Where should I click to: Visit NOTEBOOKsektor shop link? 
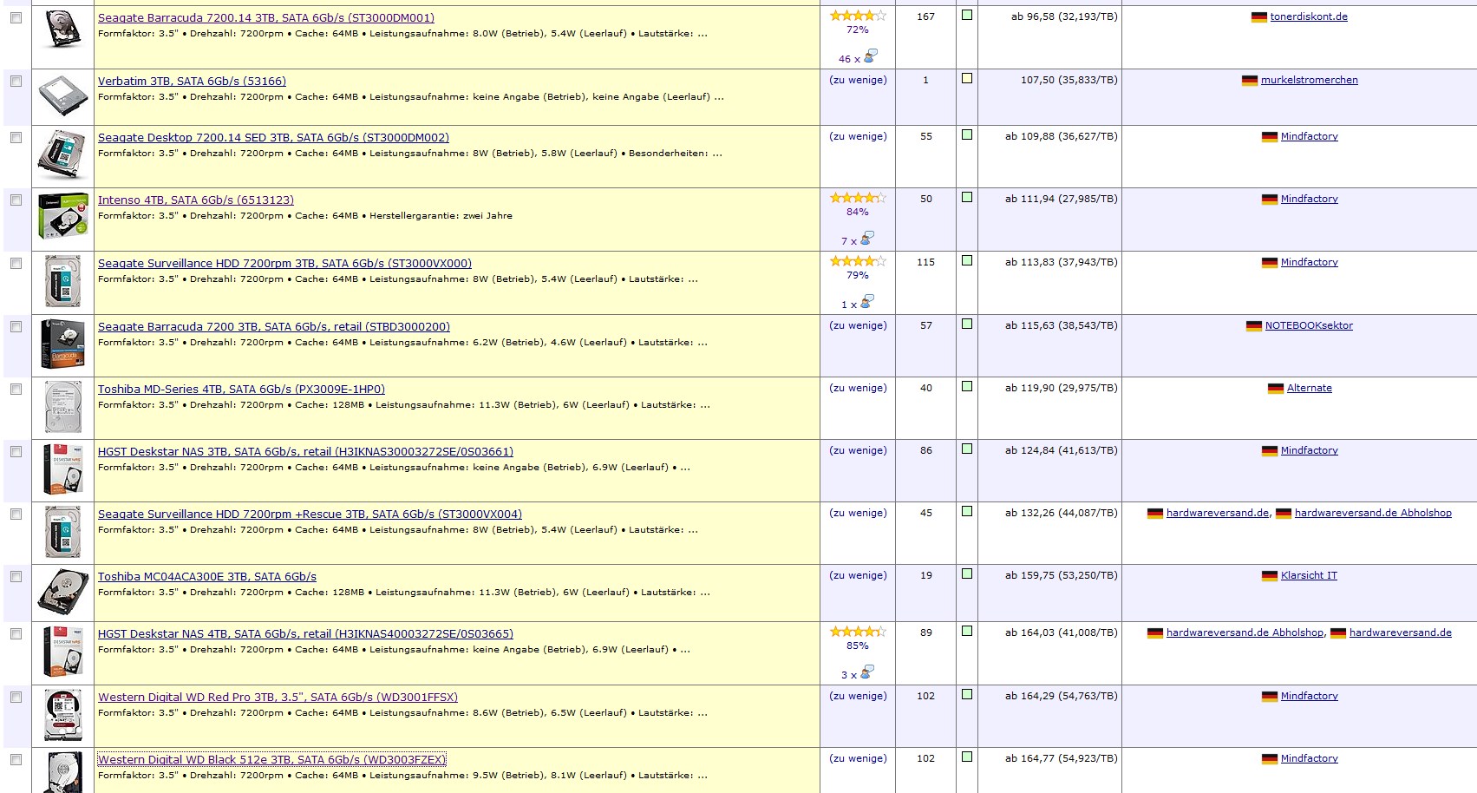click(x=1309, y=326)
